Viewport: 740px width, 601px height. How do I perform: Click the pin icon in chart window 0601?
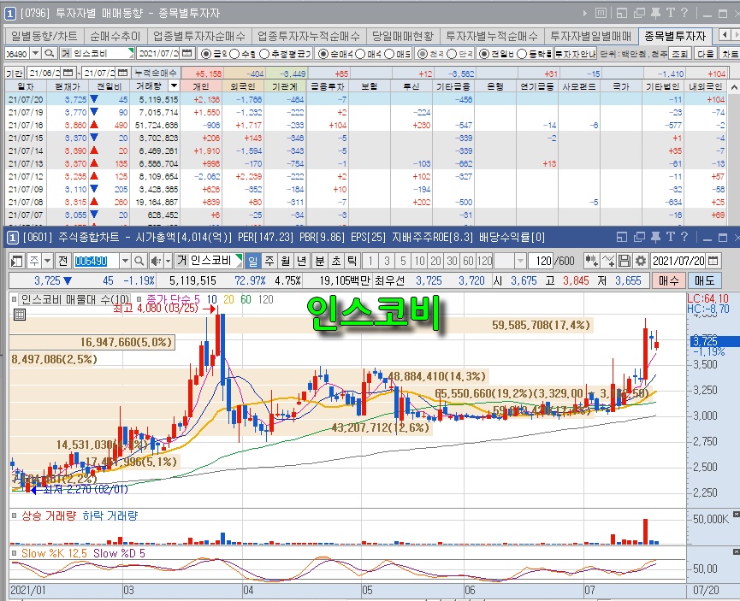coord(655,237)
